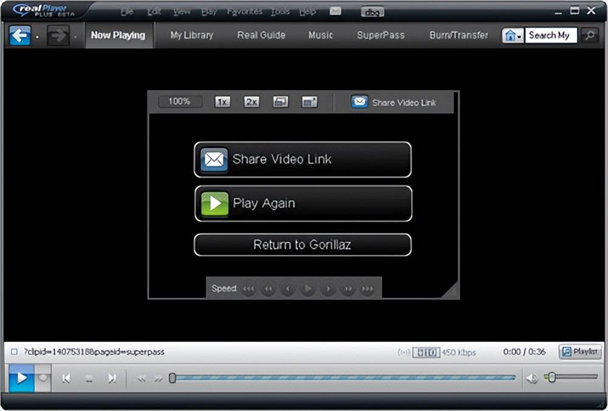Image resolution: width=608 pixels, height=411 pixels.
Task: Open the forward button history dropdown
Action: (75, 37)
